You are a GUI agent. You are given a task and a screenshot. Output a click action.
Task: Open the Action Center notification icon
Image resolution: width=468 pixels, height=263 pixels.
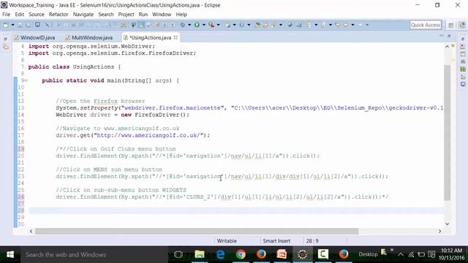click(x=431, y=254)
